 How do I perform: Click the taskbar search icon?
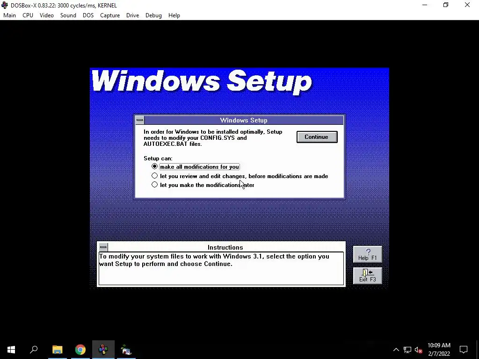pyautogui.click(x=34, y=350)
